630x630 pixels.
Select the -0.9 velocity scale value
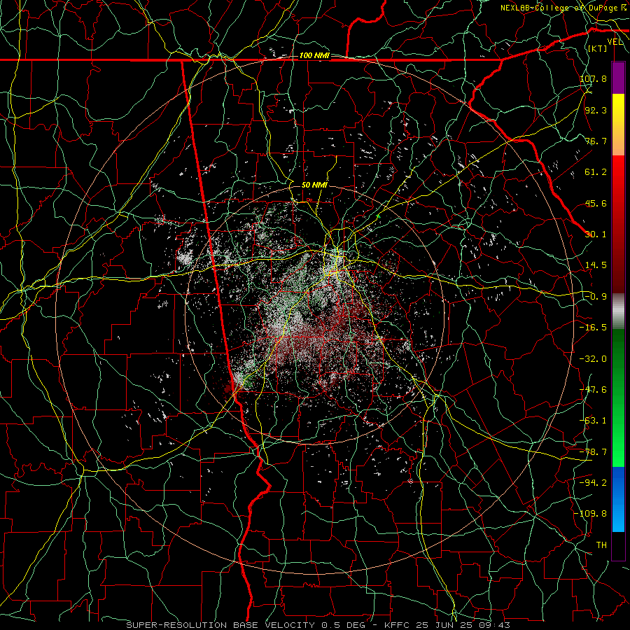(596, 297)
